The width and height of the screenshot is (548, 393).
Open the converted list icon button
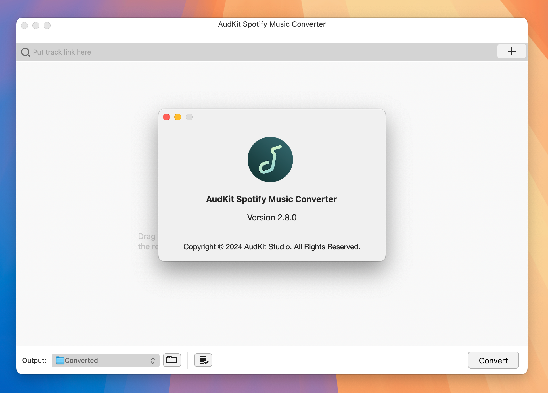pos(203,360)
